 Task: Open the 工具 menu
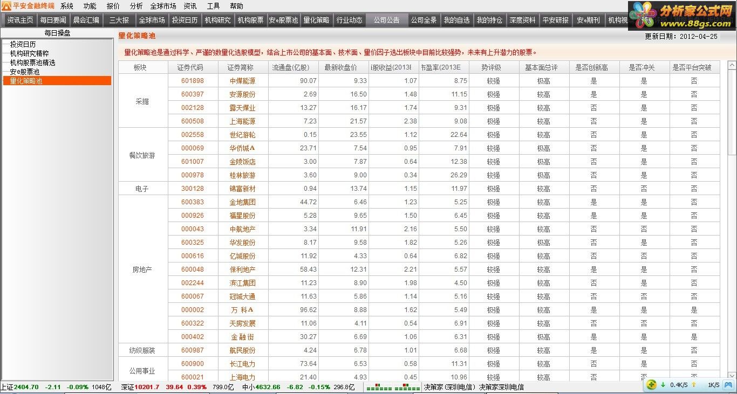(213, 6)
